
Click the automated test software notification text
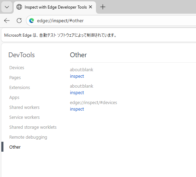coord(60,35)
